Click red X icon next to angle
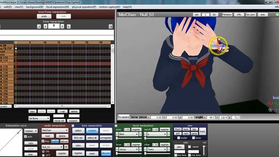The image size is (279, 157). tap(205, 117)
